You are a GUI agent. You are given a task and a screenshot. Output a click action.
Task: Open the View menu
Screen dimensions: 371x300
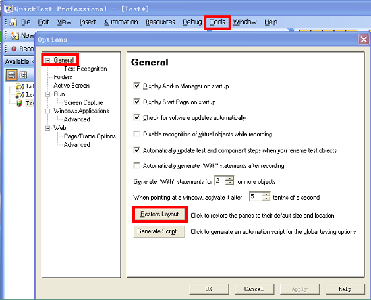tap(64, 22)
